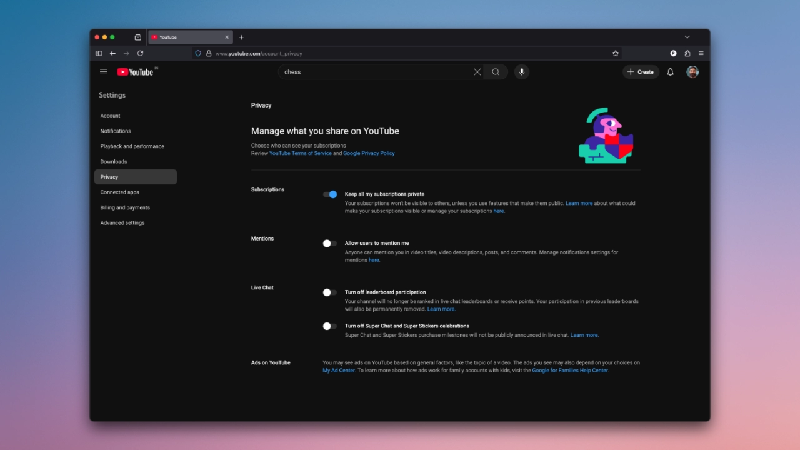Select Connected apps in the settings sidebar
The width and height of the screenshot is (800, 450).
point(119,192)
